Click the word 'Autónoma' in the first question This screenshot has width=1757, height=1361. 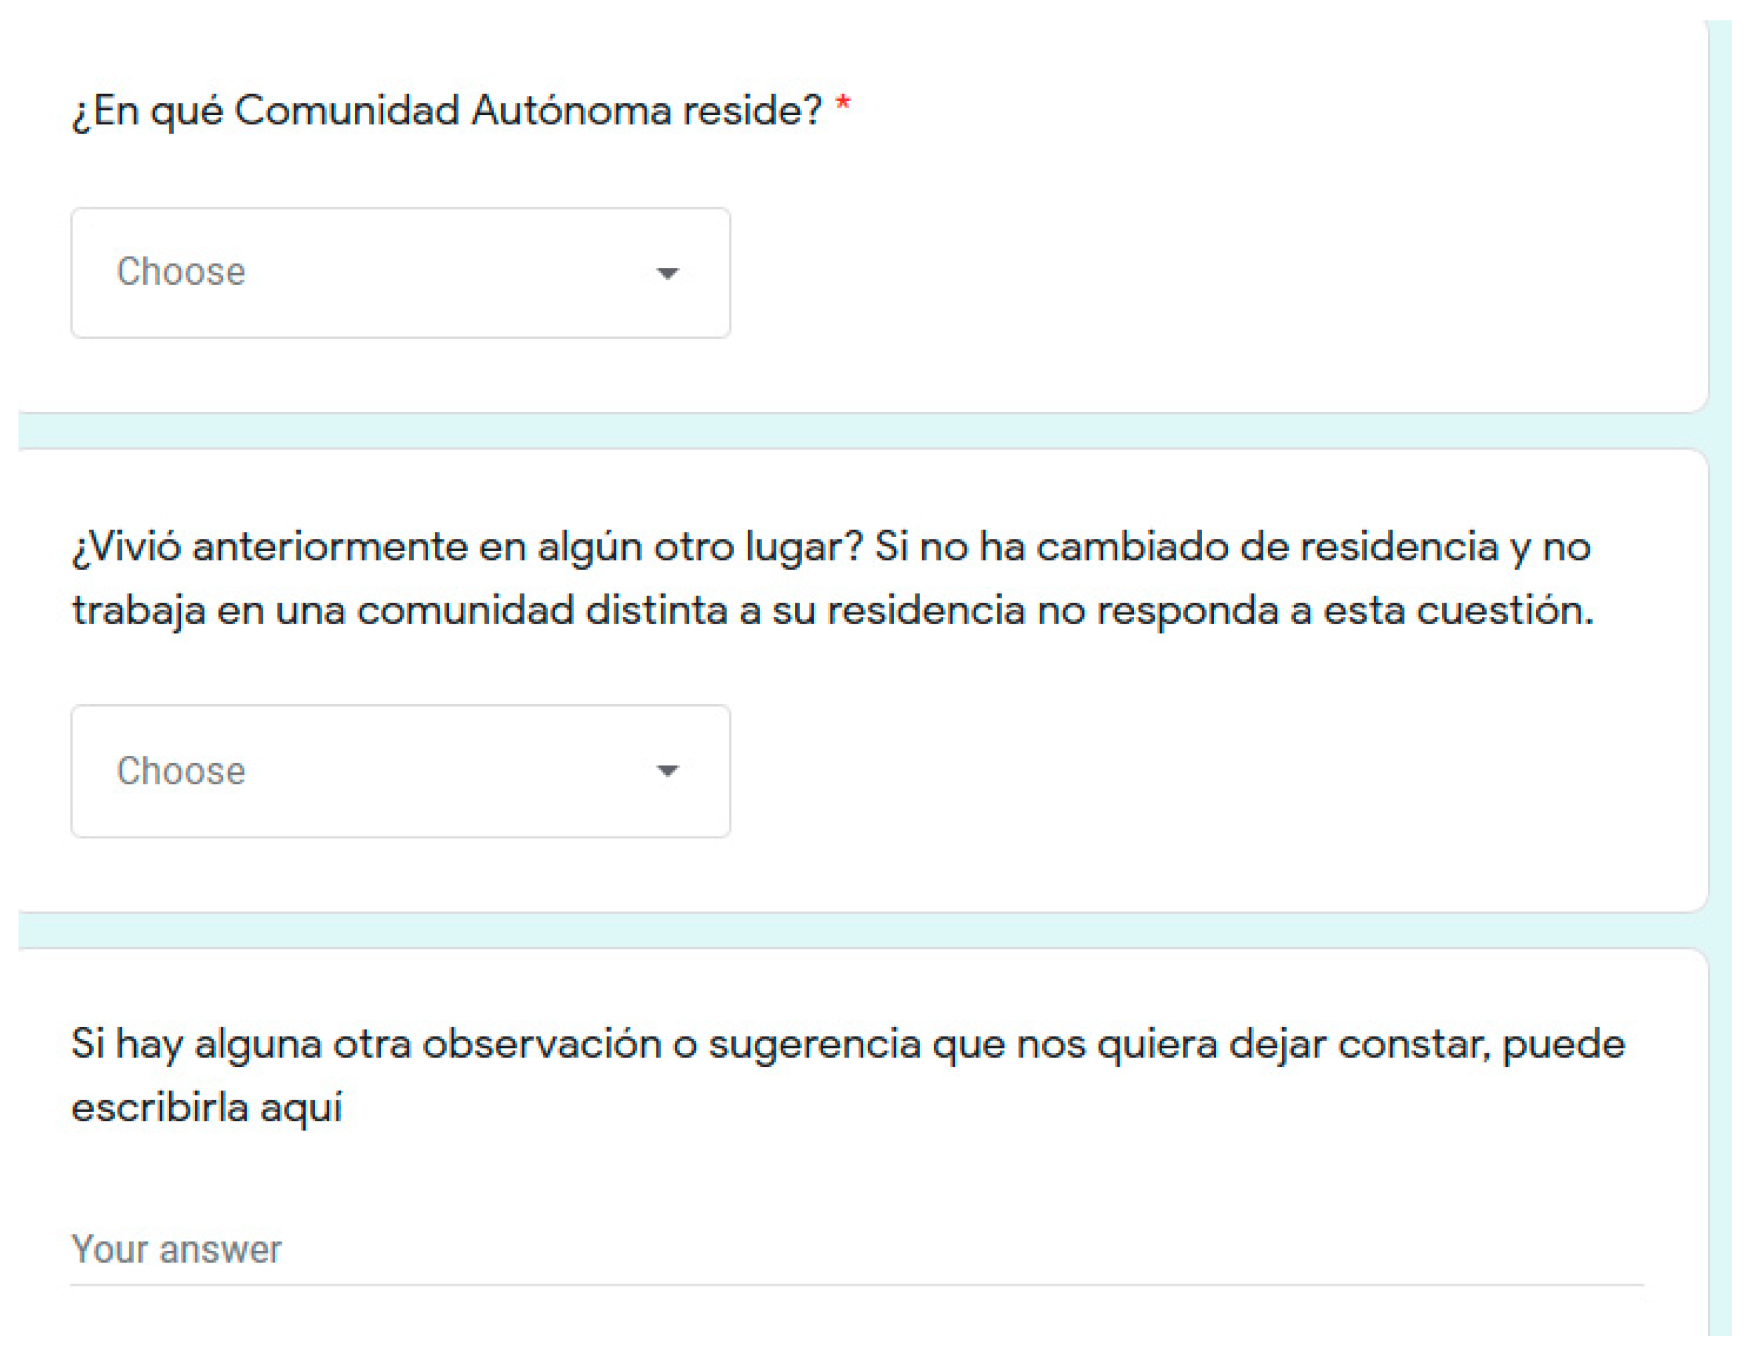(x=570, y=111)
